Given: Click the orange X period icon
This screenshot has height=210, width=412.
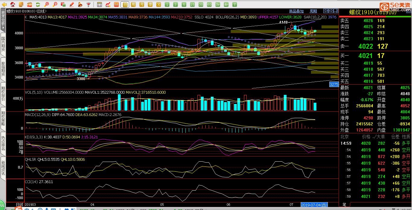Looking at the screenshot, I should pos(159,5).
